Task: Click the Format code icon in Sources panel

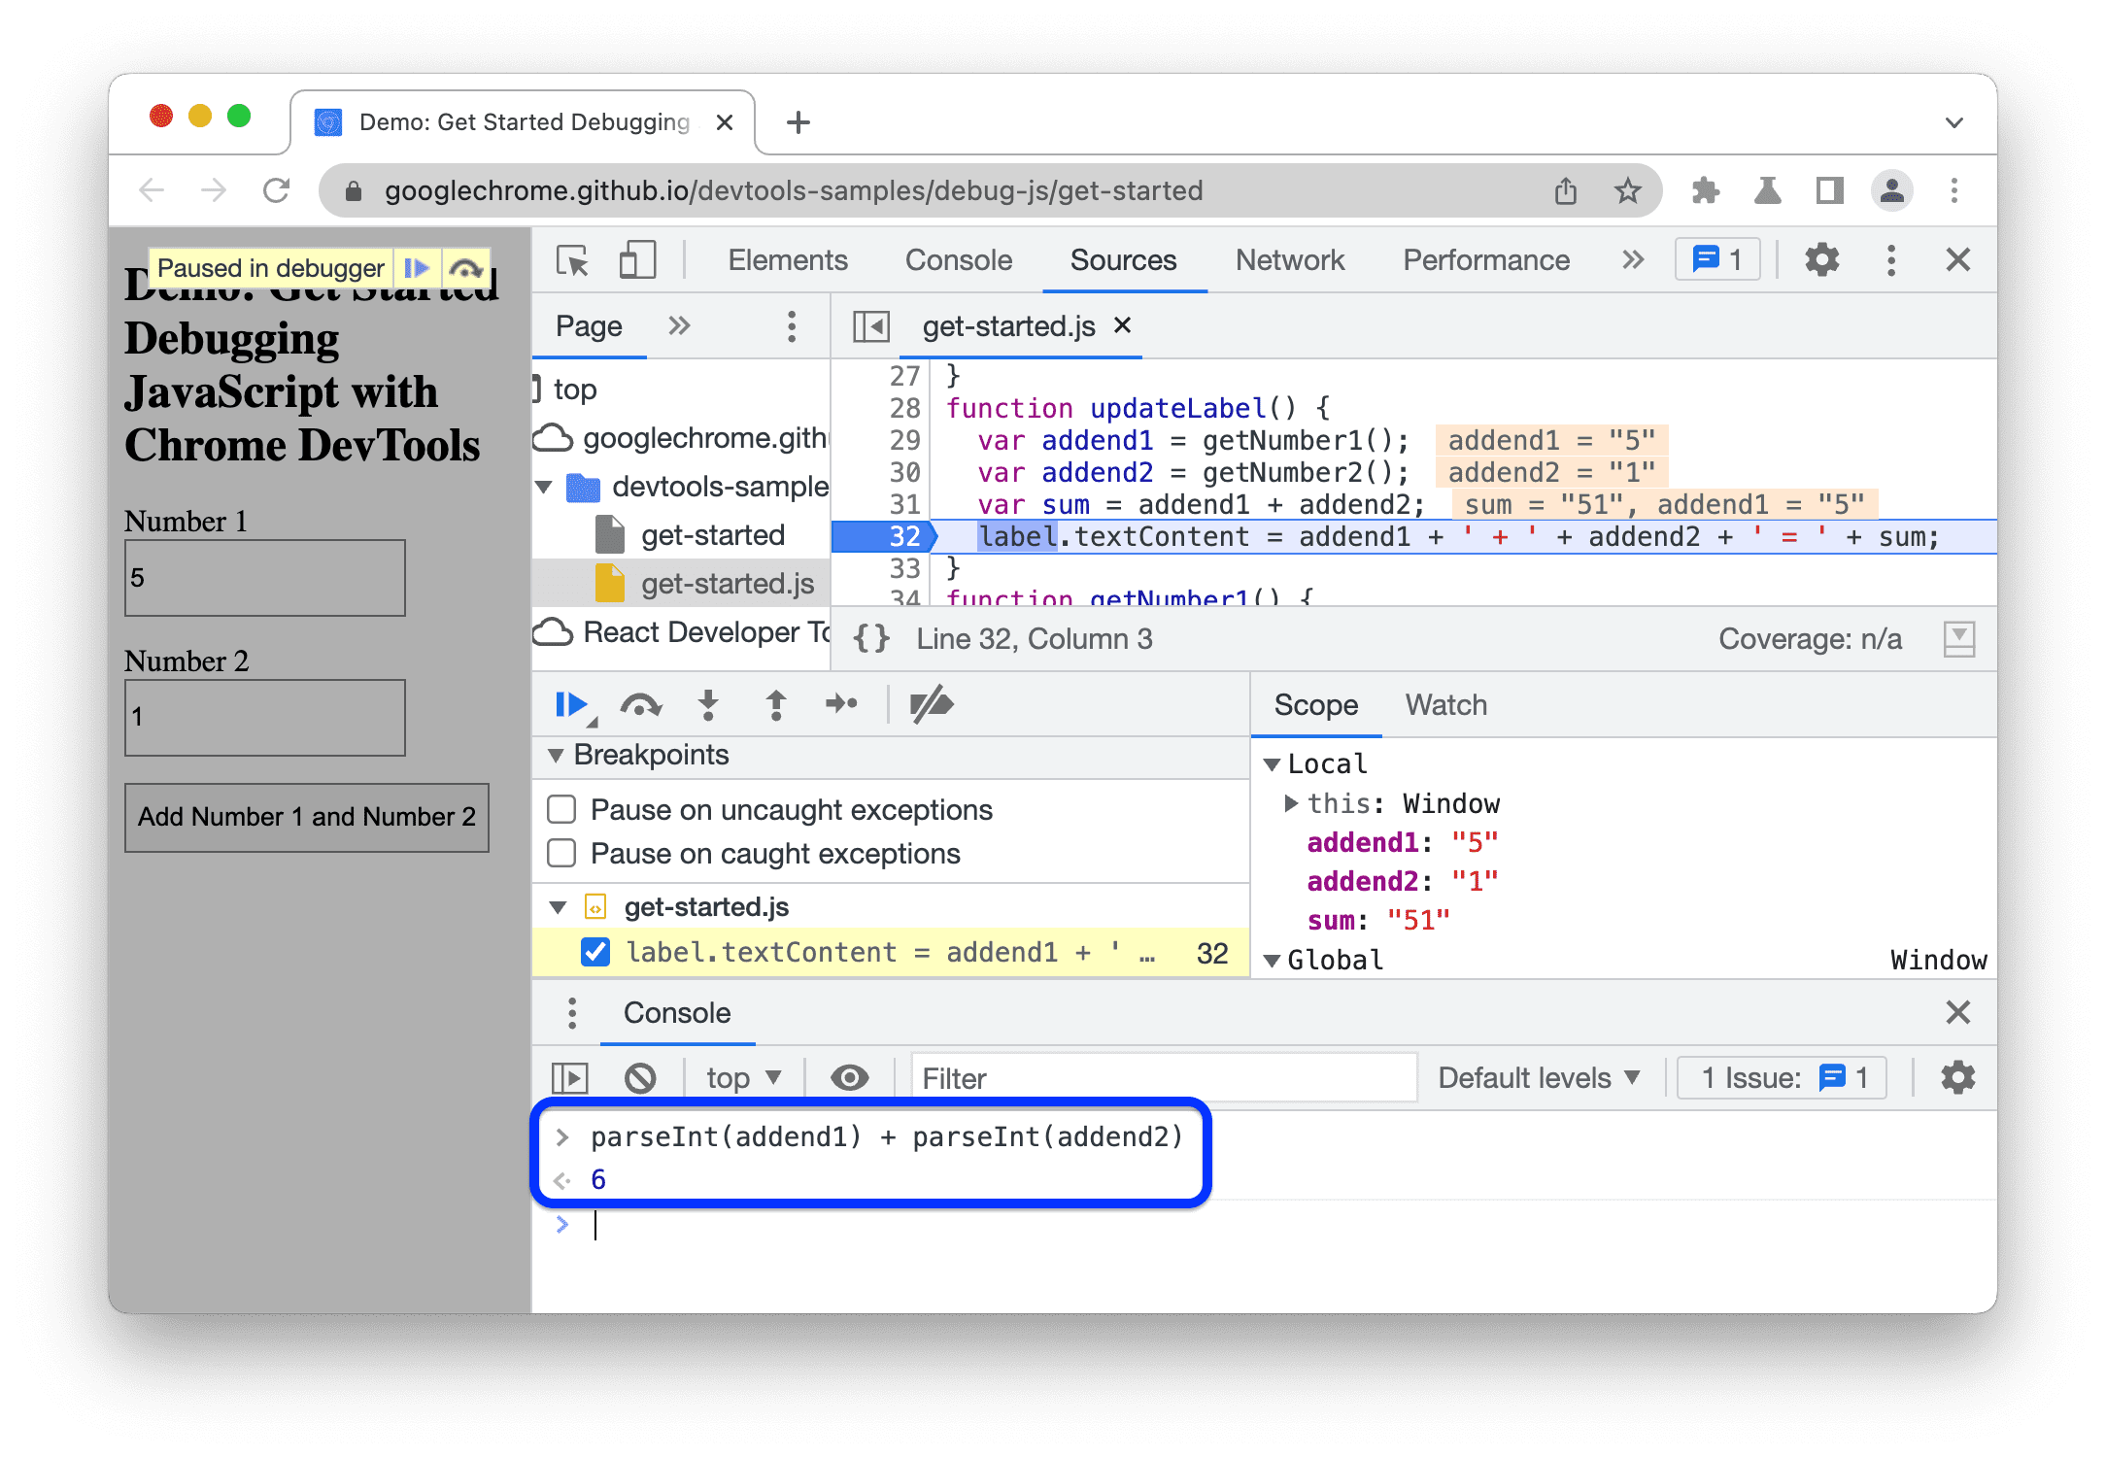Action: [873, 641]
